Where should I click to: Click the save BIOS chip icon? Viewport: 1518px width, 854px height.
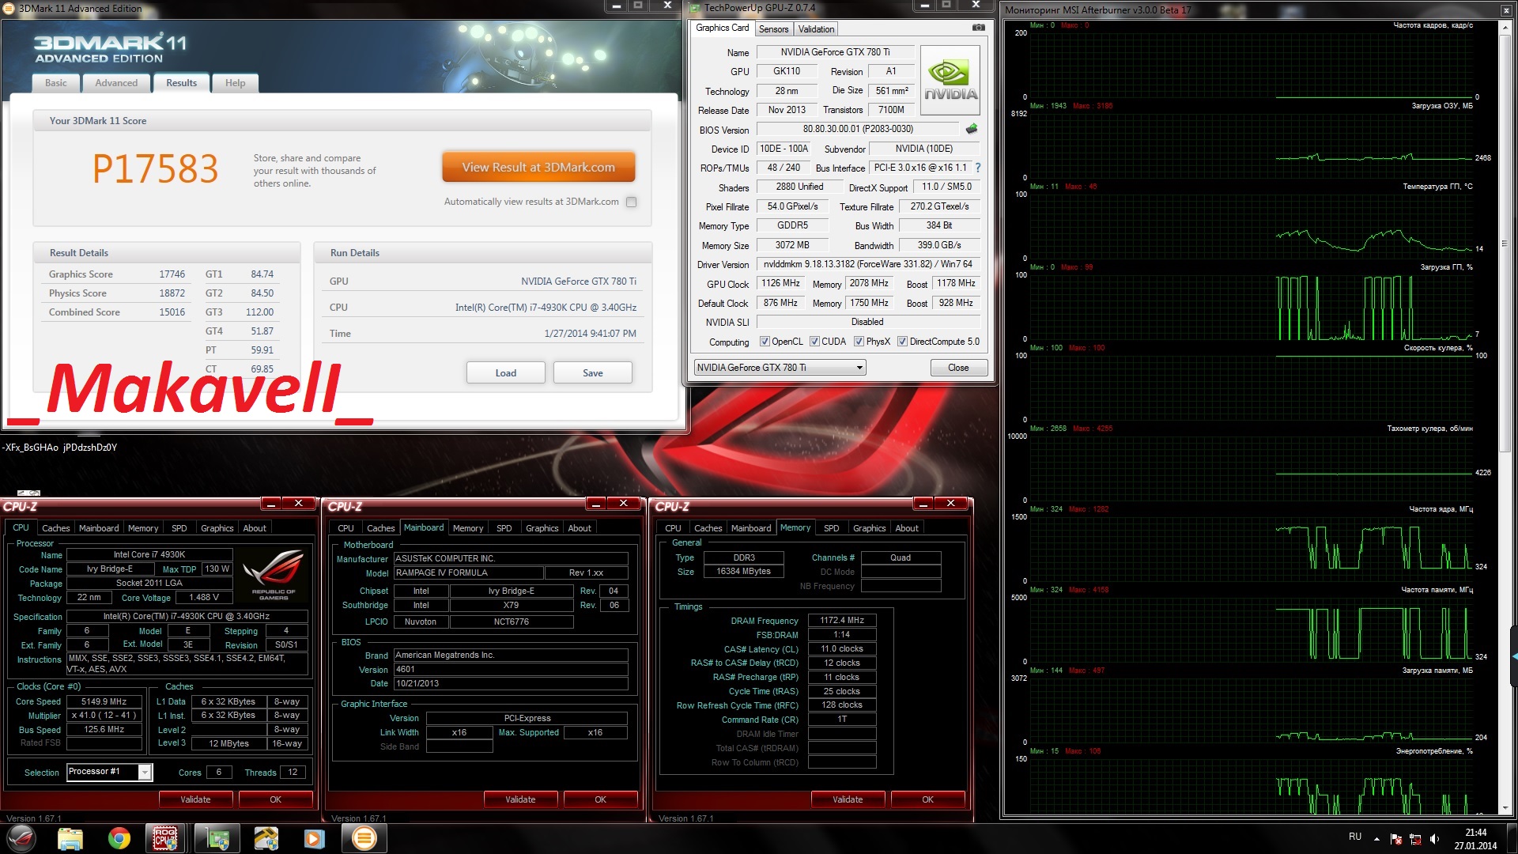tap(972, 129)
